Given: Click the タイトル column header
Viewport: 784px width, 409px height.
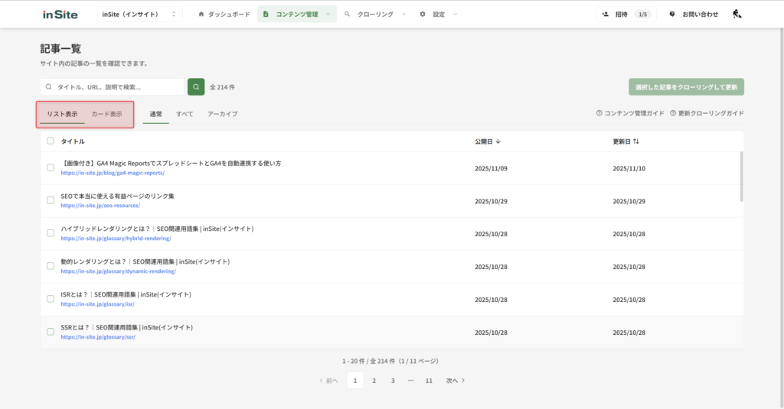Looking at the screenshot, I should tap(73, 141).
